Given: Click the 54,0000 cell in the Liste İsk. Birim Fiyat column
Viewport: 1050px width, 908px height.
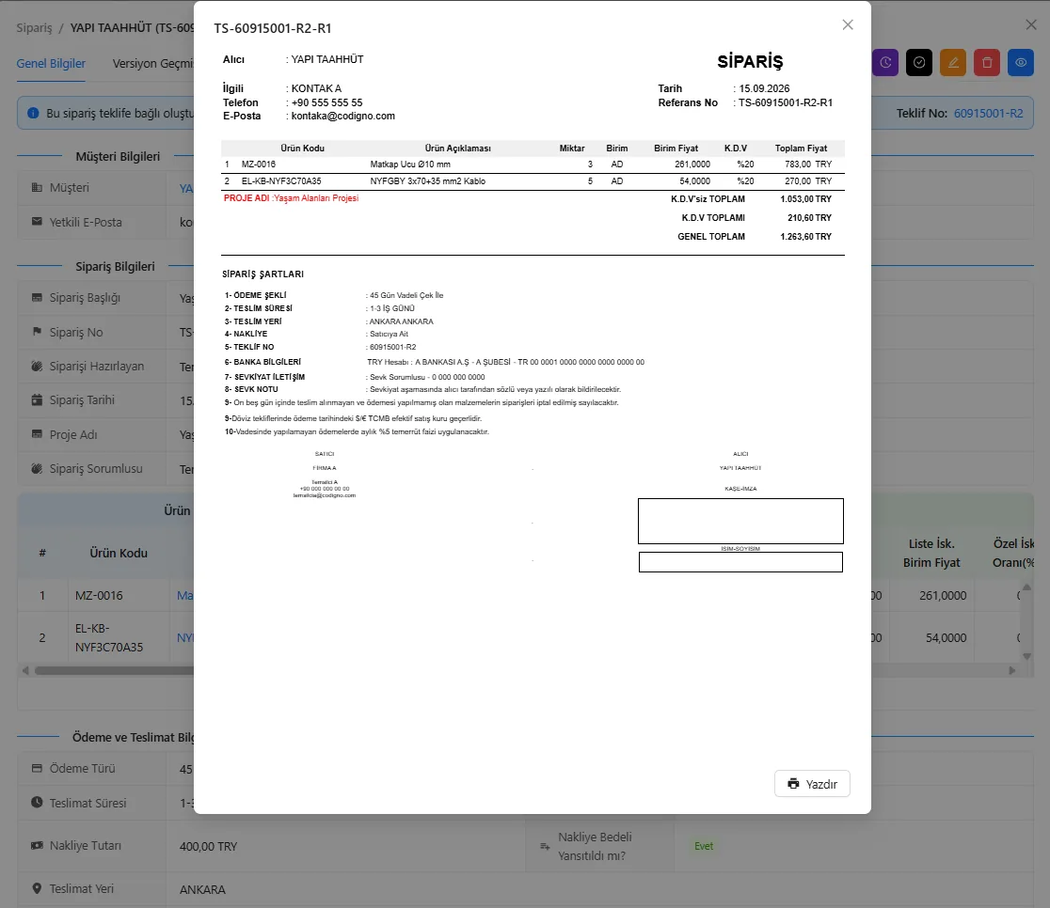Looking at the screenshot, I should coord(947,637).
